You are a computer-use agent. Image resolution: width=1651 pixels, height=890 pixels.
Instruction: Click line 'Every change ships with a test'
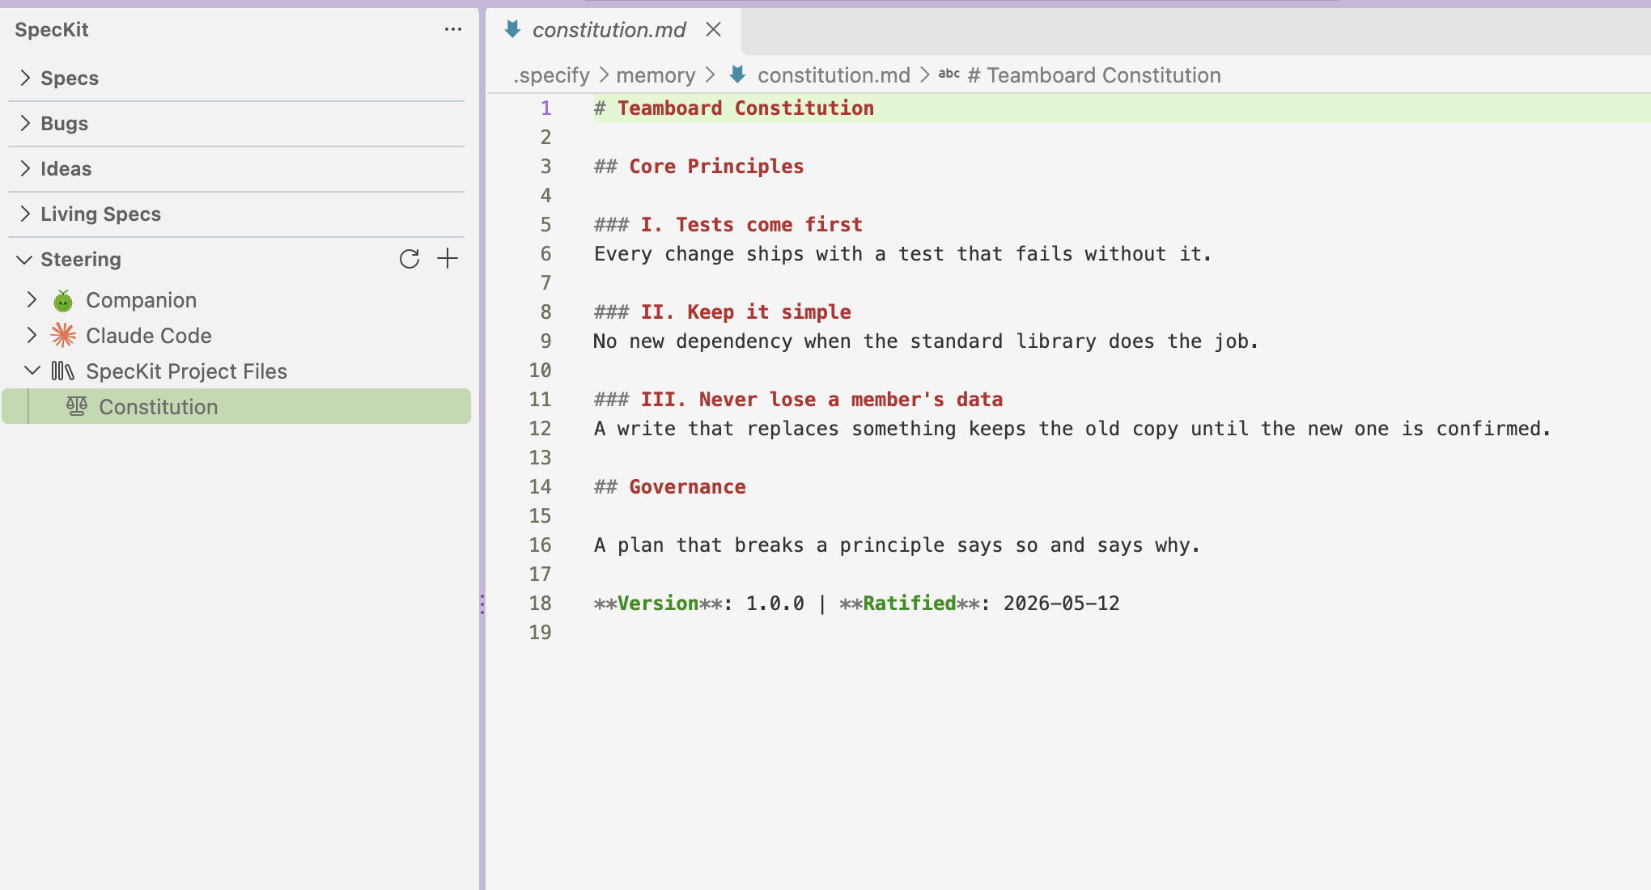tap(902, 254)
